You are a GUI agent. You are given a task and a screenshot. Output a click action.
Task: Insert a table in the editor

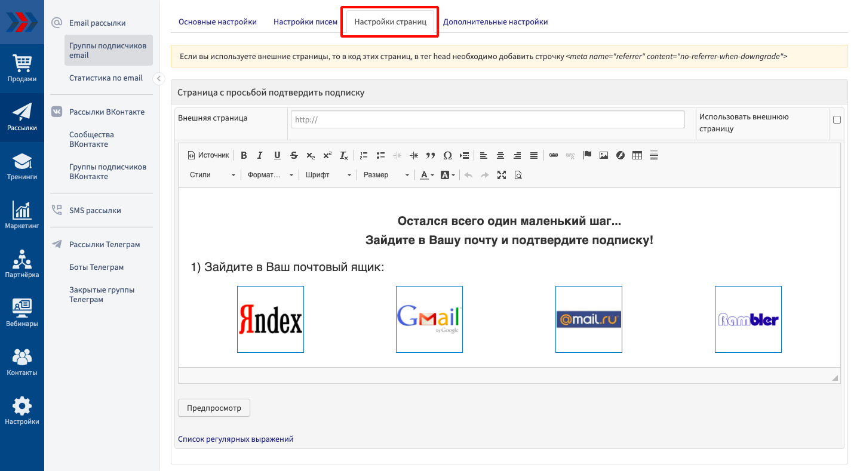pos(637,155)
